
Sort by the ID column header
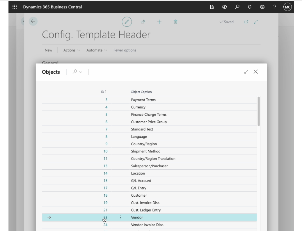click(x=104, y=92)
